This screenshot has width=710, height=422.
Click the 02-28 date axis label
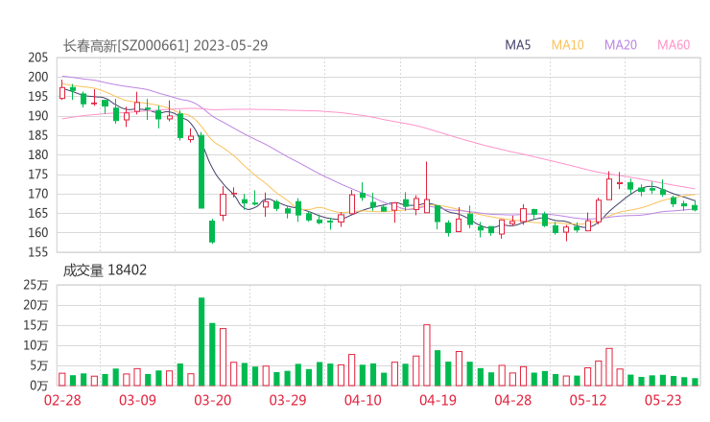[62, 400]
